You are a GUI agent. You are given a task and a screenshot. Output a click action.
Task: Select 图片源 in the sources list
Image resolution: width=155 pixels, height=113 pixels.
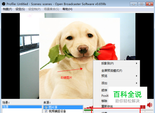(x=63, y=107)
